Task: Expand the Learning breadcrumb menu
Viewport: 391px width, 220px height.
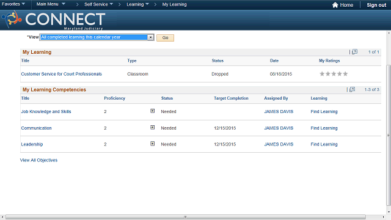Action: [x=137, y=4]
